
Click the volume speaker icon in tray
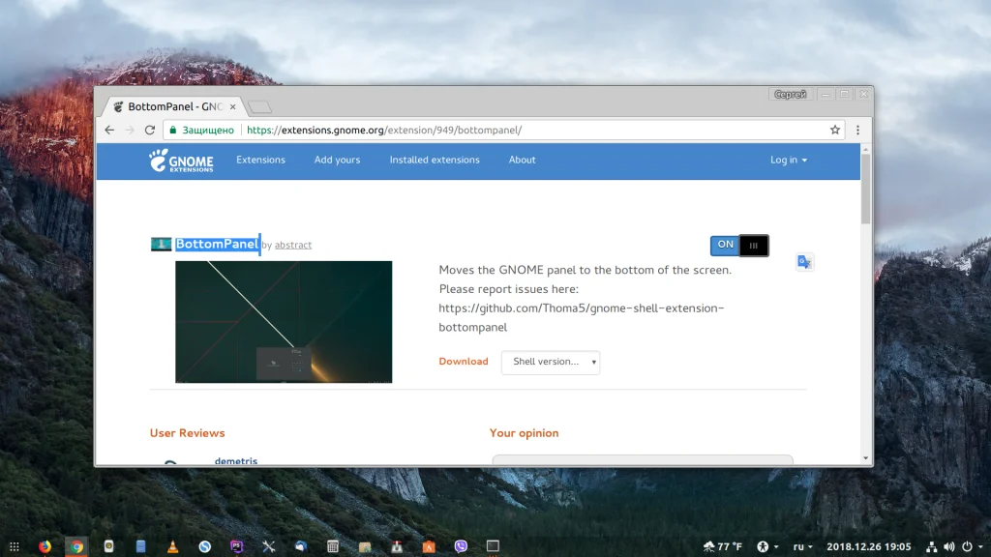click(949, 547)
